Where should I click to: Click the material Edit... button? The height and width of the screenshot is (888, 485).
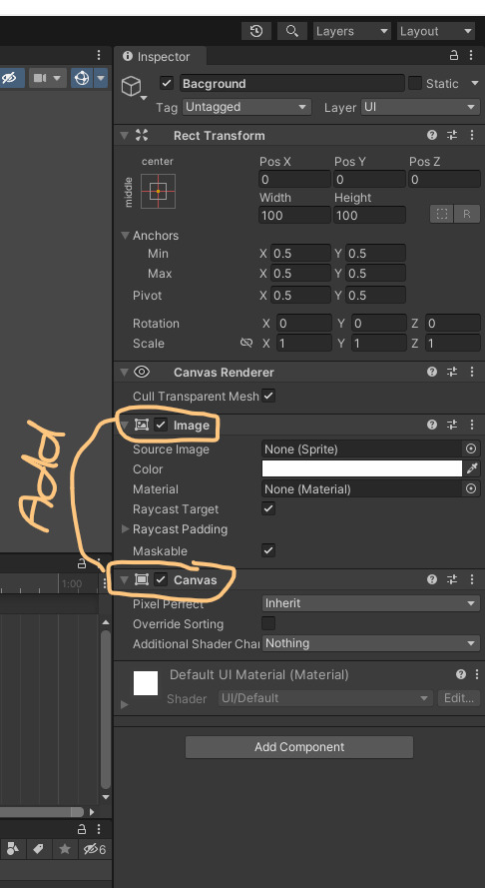[x=459, y=698]
